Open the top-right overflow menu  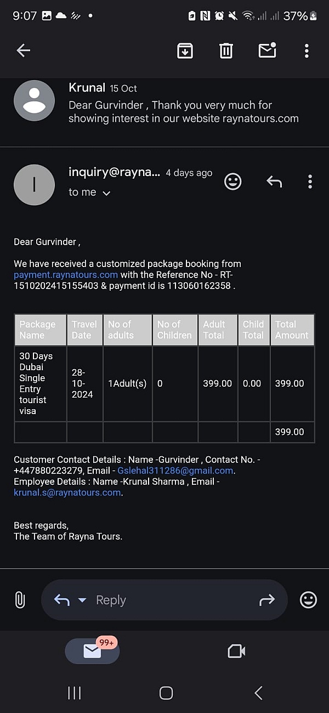[307, 50]
